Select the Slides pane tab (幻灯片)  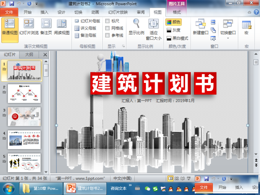(x=10, y=54)
